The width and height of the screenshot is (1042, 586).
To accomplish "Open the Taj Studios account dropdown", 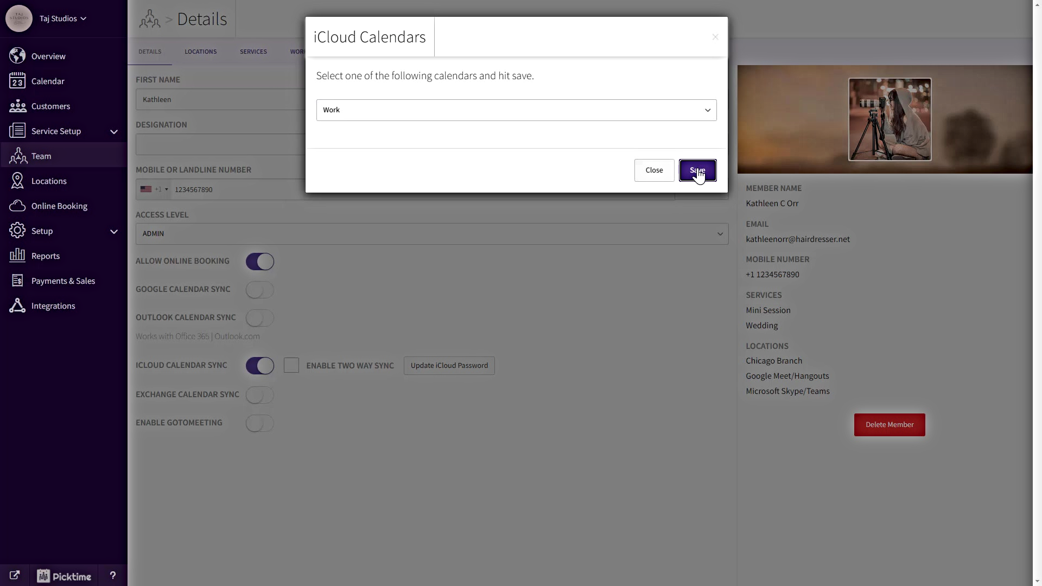I will click(63, 18).
